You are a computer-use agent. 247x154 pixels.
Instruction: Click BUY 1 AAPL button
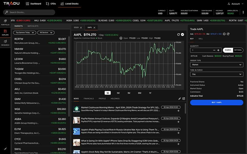pyautogui.click(x=217, y=103)
